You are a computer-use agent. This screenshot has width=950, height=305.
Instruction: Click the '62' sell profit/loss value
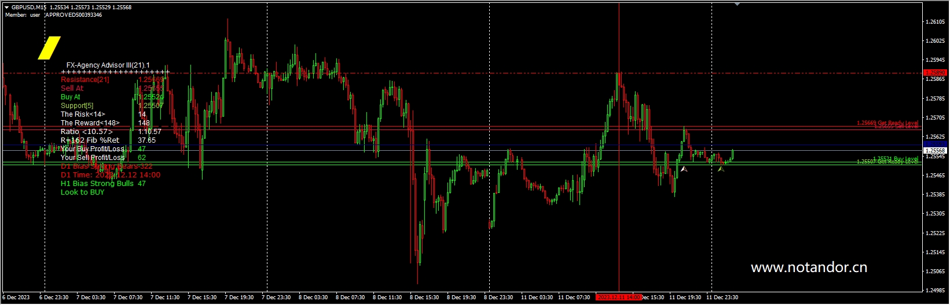click(142, 158)
